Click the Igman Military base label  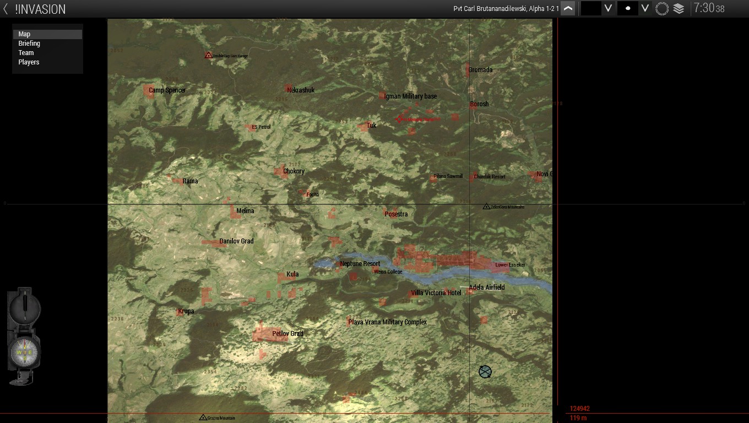[410, 96]
